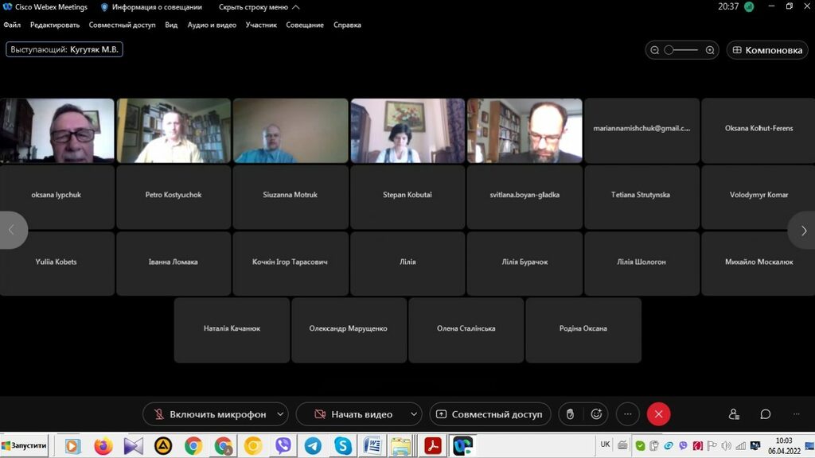The image size is (815, 458).
Task: Click the raise hand gesture icon
Action: point(570,414)
